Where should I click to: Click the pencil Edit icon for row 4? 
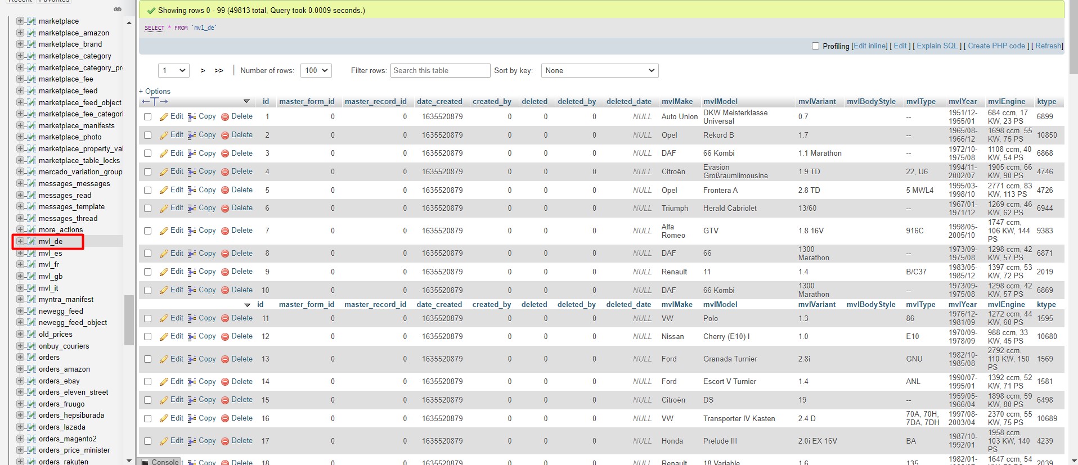tap(164, 171)
